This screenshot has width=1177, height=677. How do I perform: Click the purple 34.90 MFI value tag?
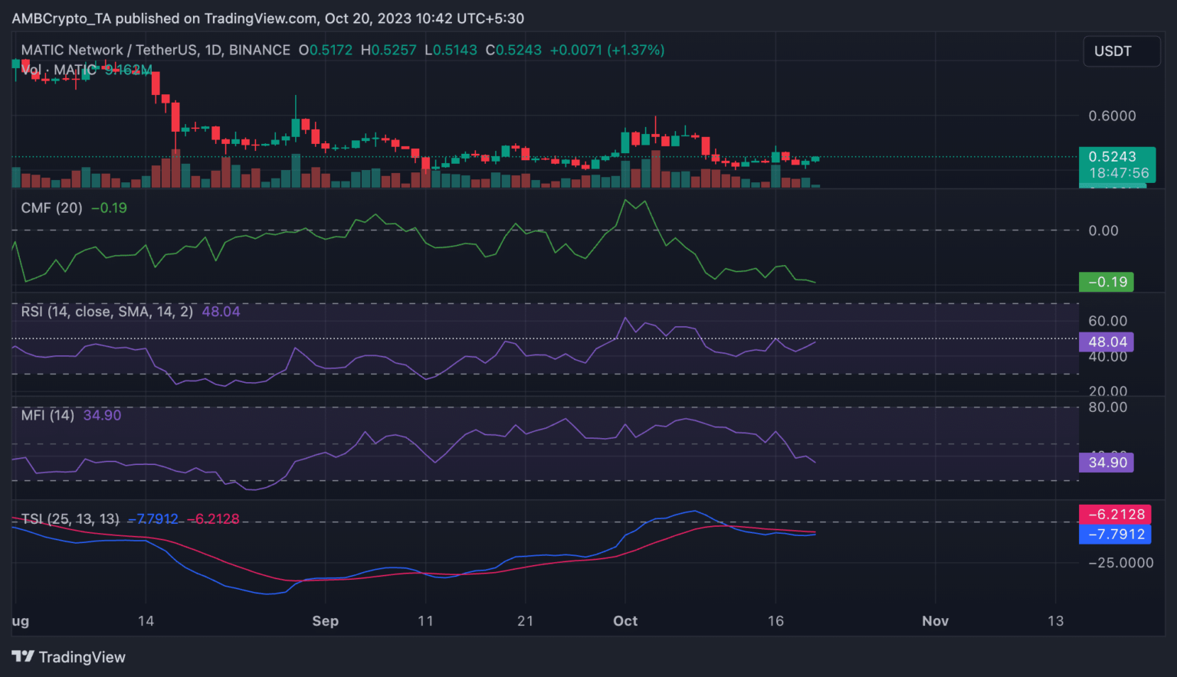click(1106, 462)
